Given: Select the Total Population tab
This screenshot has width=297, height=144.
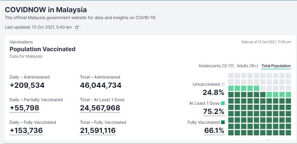Looking at the screenshot, I should [276, 66].
